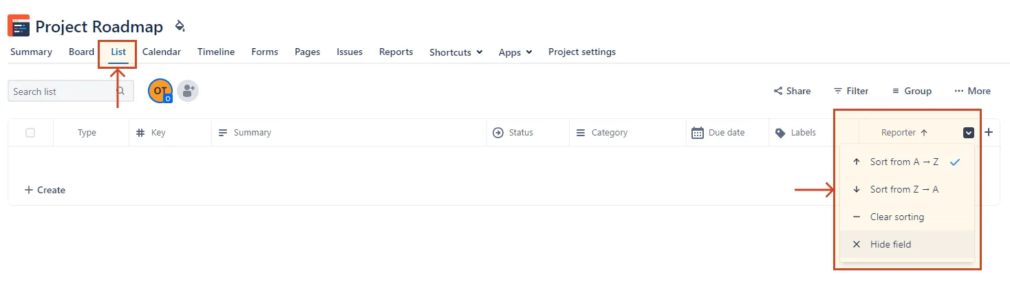Click the Create button

pos(45,190)
